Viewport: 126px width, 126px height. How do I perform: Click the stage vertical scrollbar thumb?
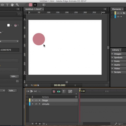[108, 48]
